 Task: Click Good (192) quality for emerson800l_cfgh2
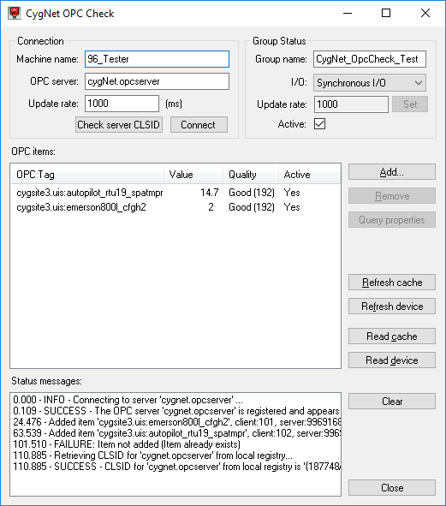click(x=252, y=207)
